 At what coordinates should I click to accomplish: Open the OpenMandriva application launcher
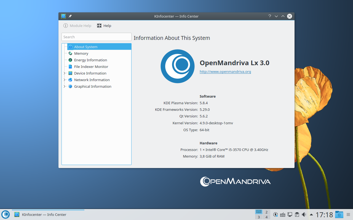pos(6,215)
